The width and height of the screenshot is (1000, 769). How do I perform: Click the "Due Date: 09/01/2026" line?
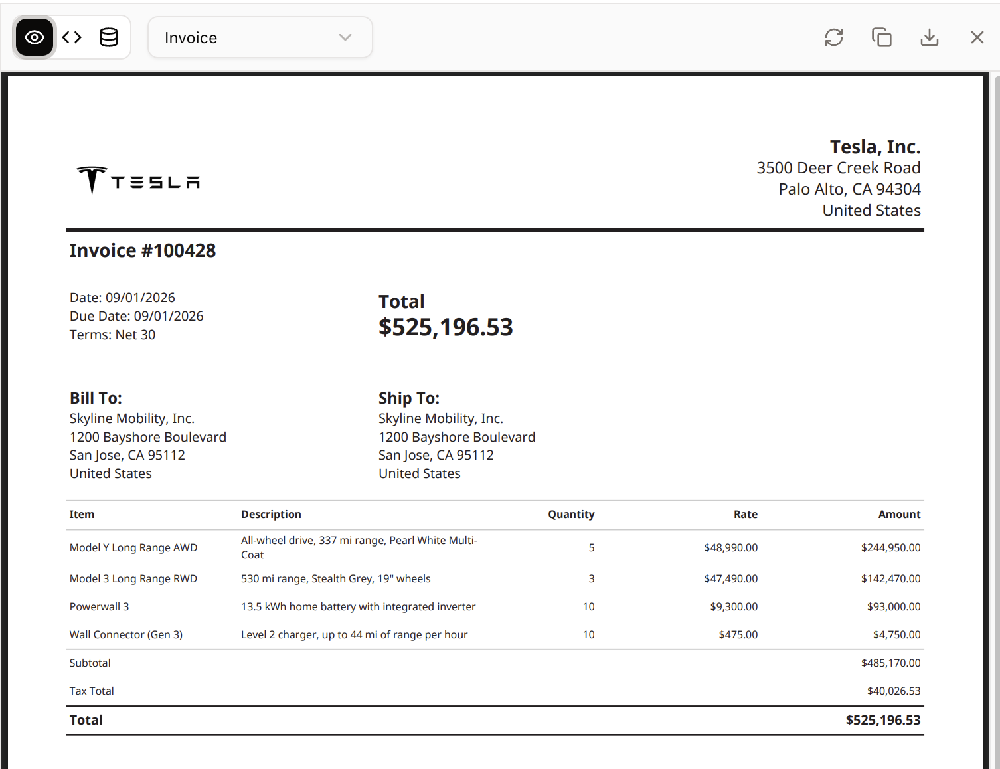pos(136,316)
